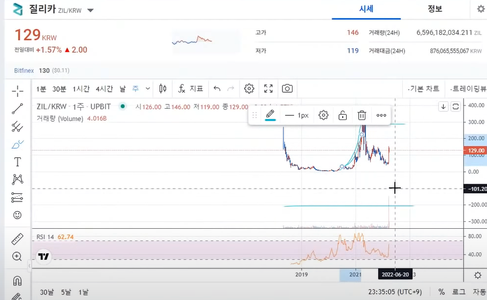Open price axis settings gear

pos(478,275)
